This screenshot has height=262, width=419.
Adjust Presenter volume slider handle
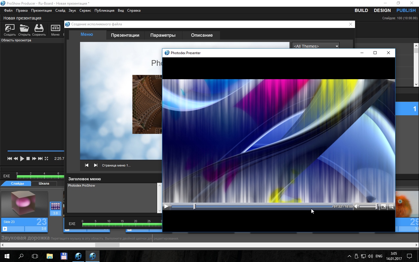(x=377, y=206)
